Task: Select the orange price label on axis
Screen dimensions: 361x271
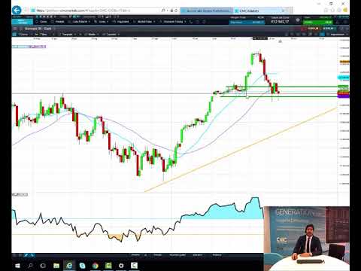Action: [344, 62]
